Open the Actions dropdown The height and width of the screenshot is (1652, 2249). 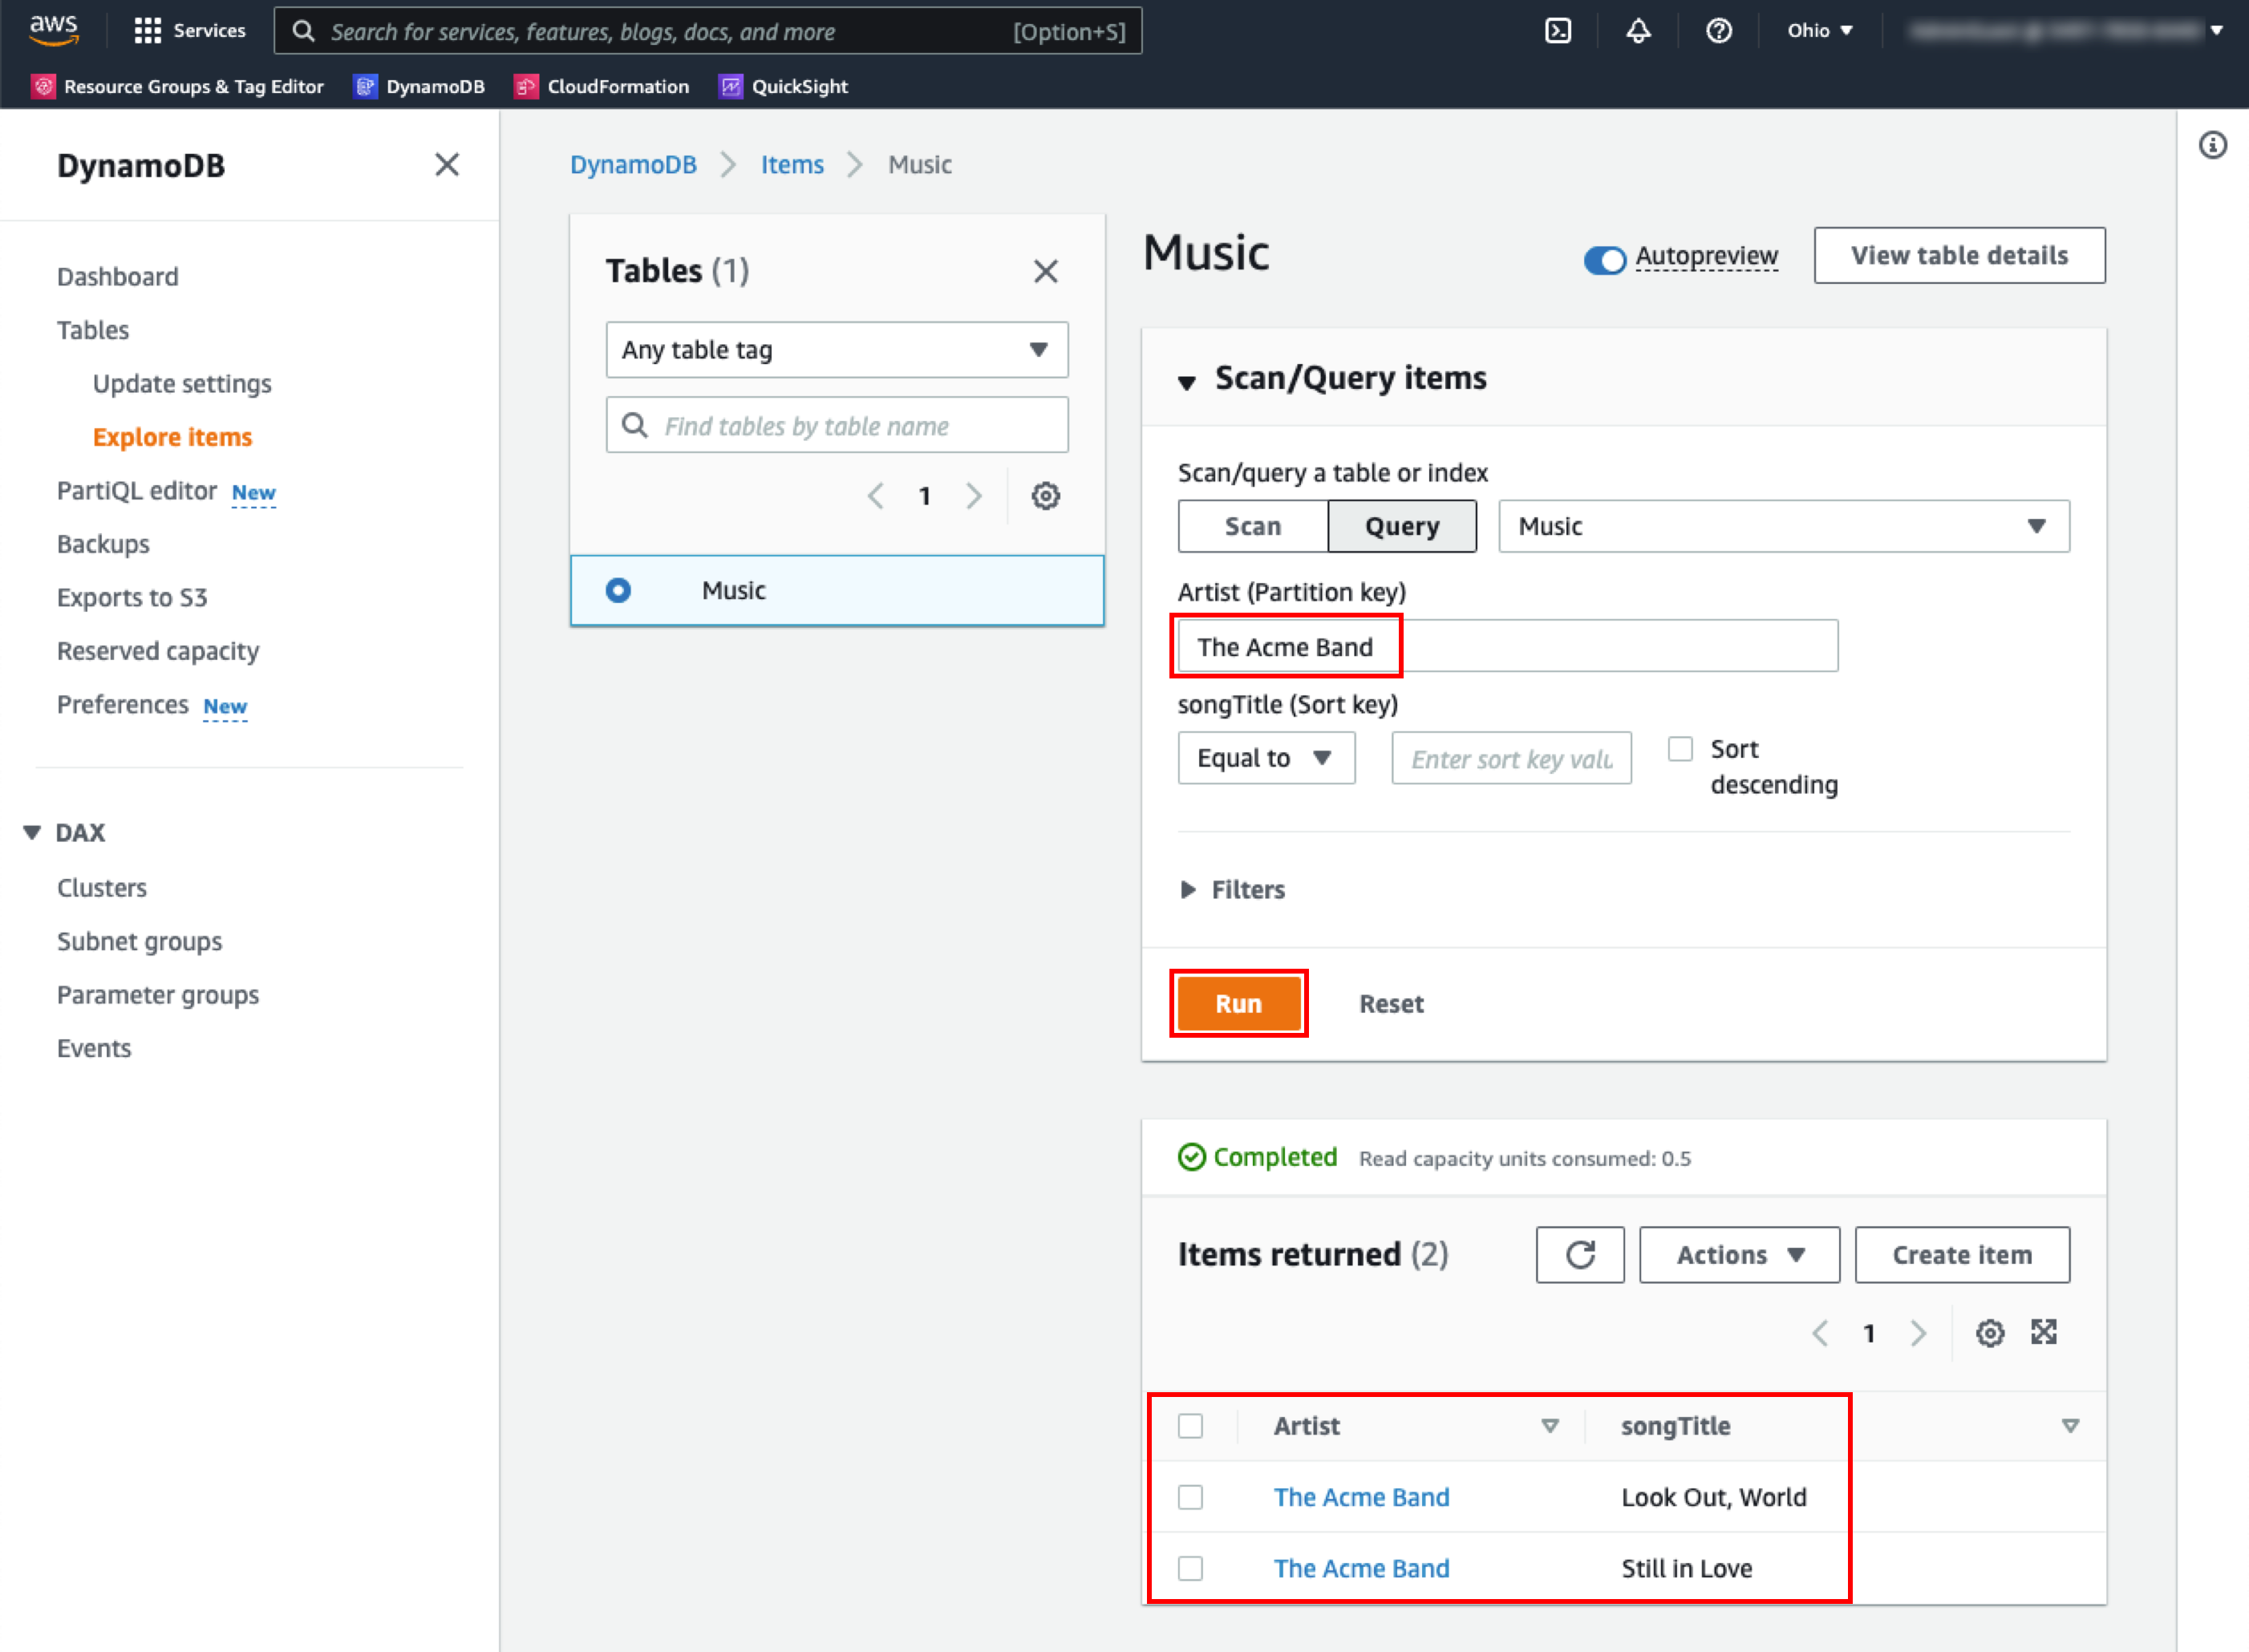[1740, 1255]
